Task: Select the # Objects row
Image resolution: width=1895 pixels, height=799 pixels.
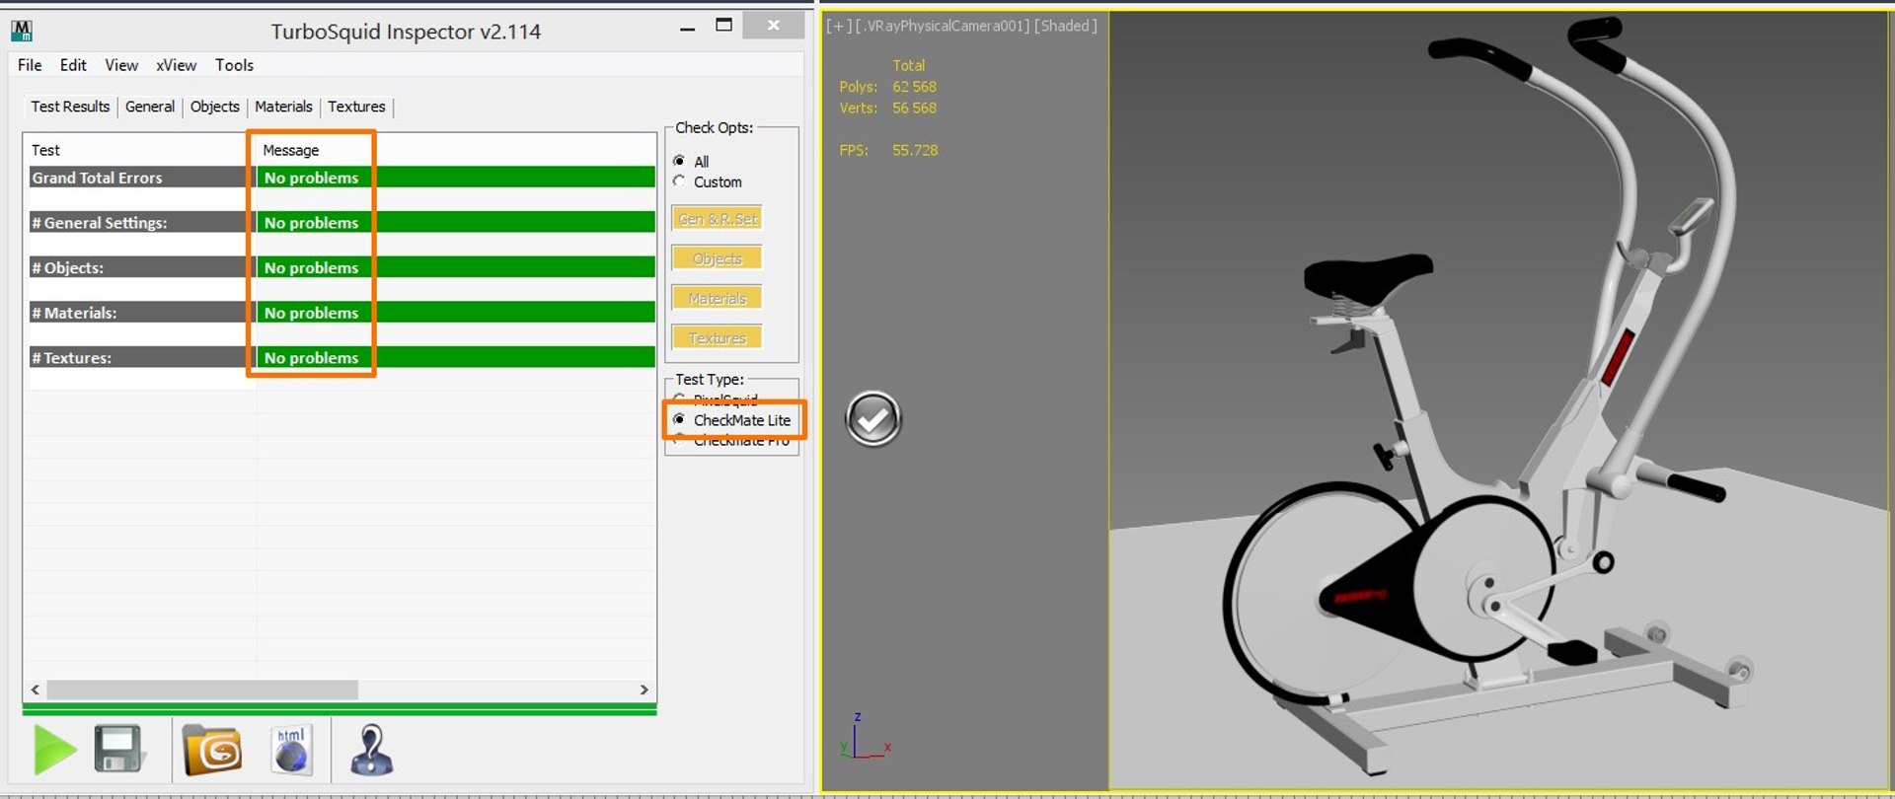Action: tap(342, 267)
